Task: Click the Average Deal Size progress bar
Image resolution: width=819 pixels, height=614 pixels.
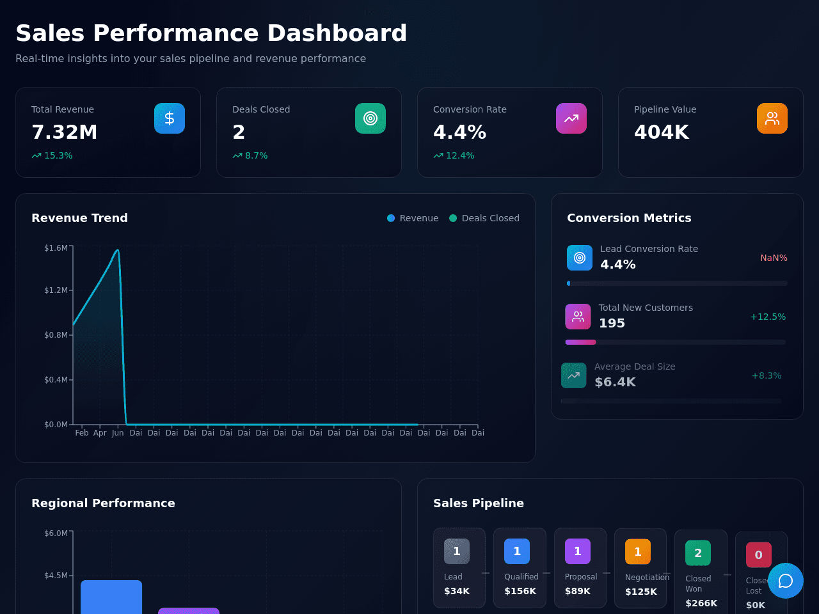Action: click(671, 401)
